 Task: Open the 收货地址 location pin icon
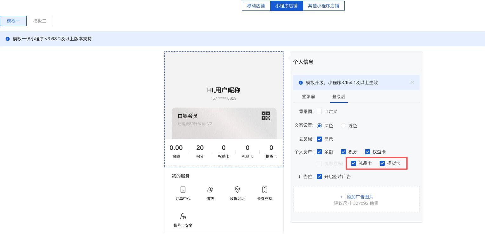(237, 190)
